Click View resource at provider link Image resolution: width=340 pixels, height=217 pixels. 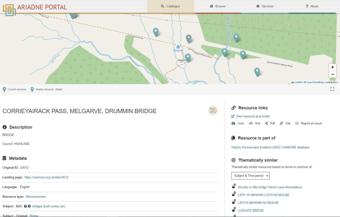pyautogui.click(x=252, y=116)
